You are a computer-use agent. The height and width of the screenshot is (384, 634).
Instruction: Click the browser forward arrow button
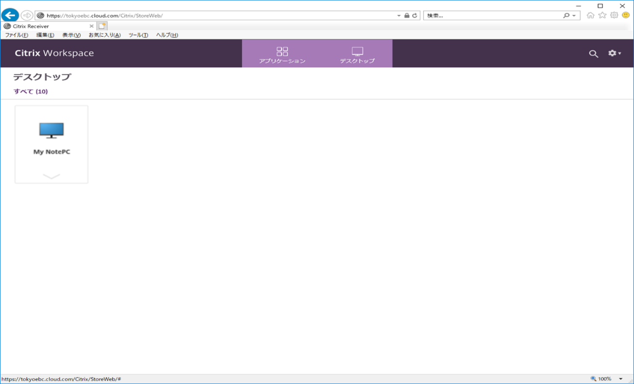coord(27,16)
